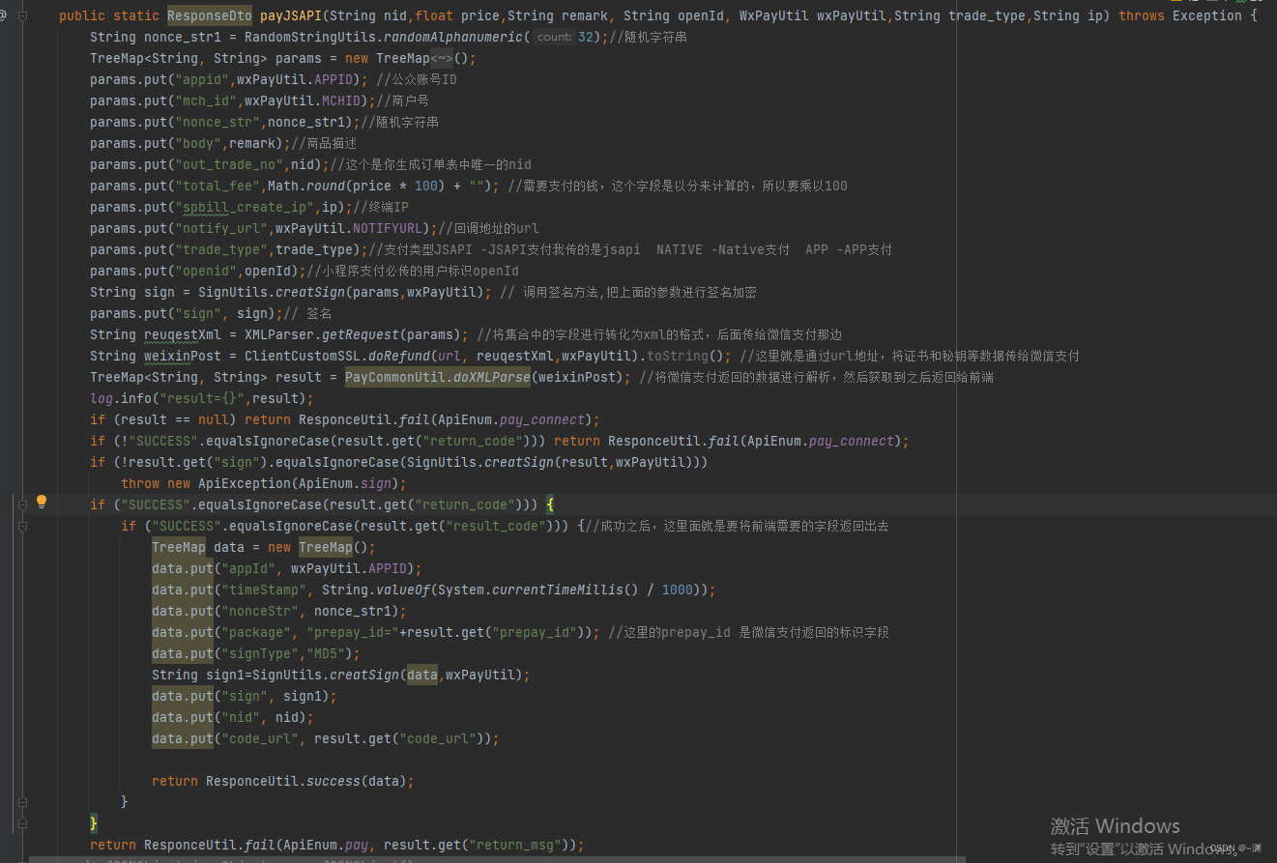Click the count: parameter hint
The image size is (1277, 863).
point(554,38)
